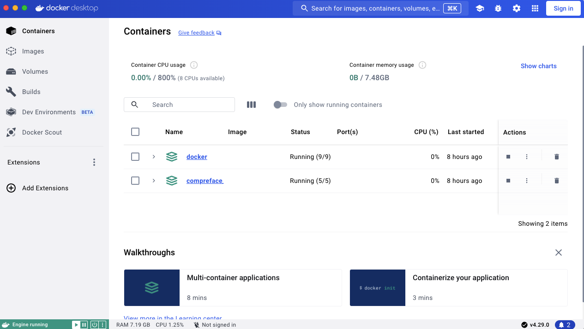Check the docker row checkbox
This screenshot has height=329, width=584.
(135, 157)
